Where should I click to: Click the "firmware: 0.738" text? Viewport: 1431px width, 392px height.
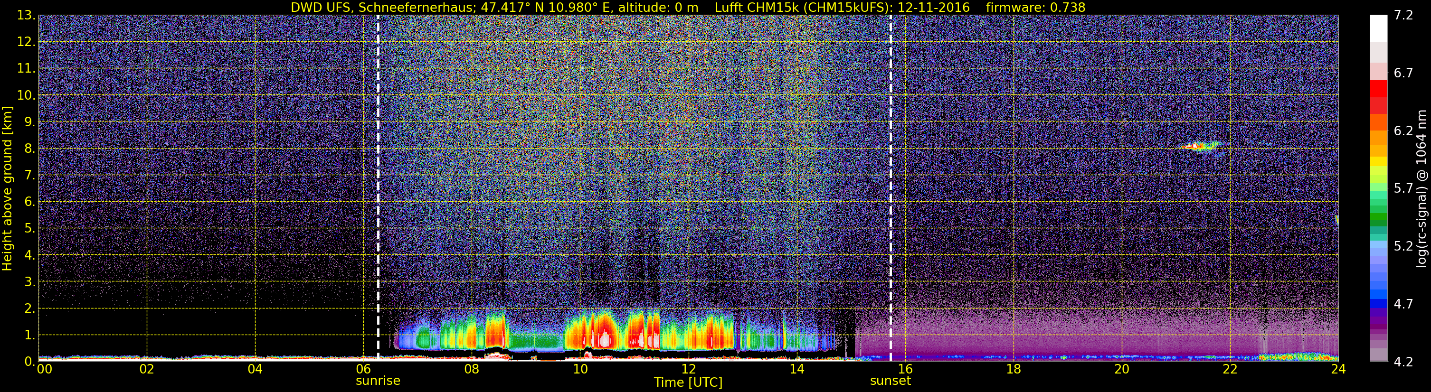pyautogui.click(x=1035, y=7)
